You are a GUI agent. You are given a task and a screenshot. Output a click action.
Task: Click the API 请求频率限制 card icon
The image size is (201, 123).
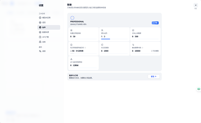71,59
